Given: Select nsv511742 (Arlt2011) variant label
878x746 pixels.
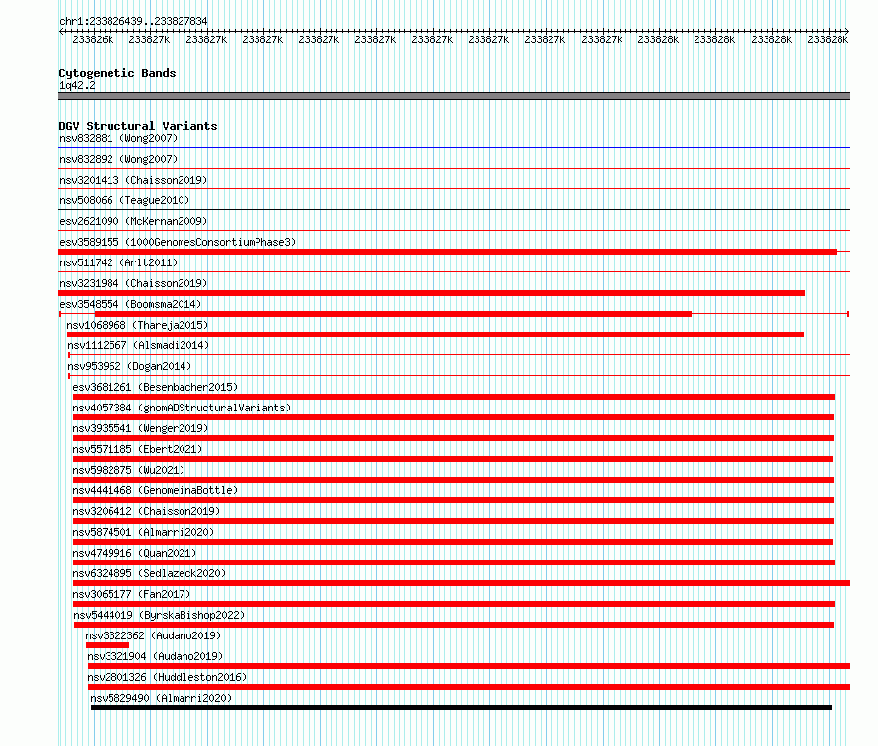Looking at the screenshot, I should point(118,262).
